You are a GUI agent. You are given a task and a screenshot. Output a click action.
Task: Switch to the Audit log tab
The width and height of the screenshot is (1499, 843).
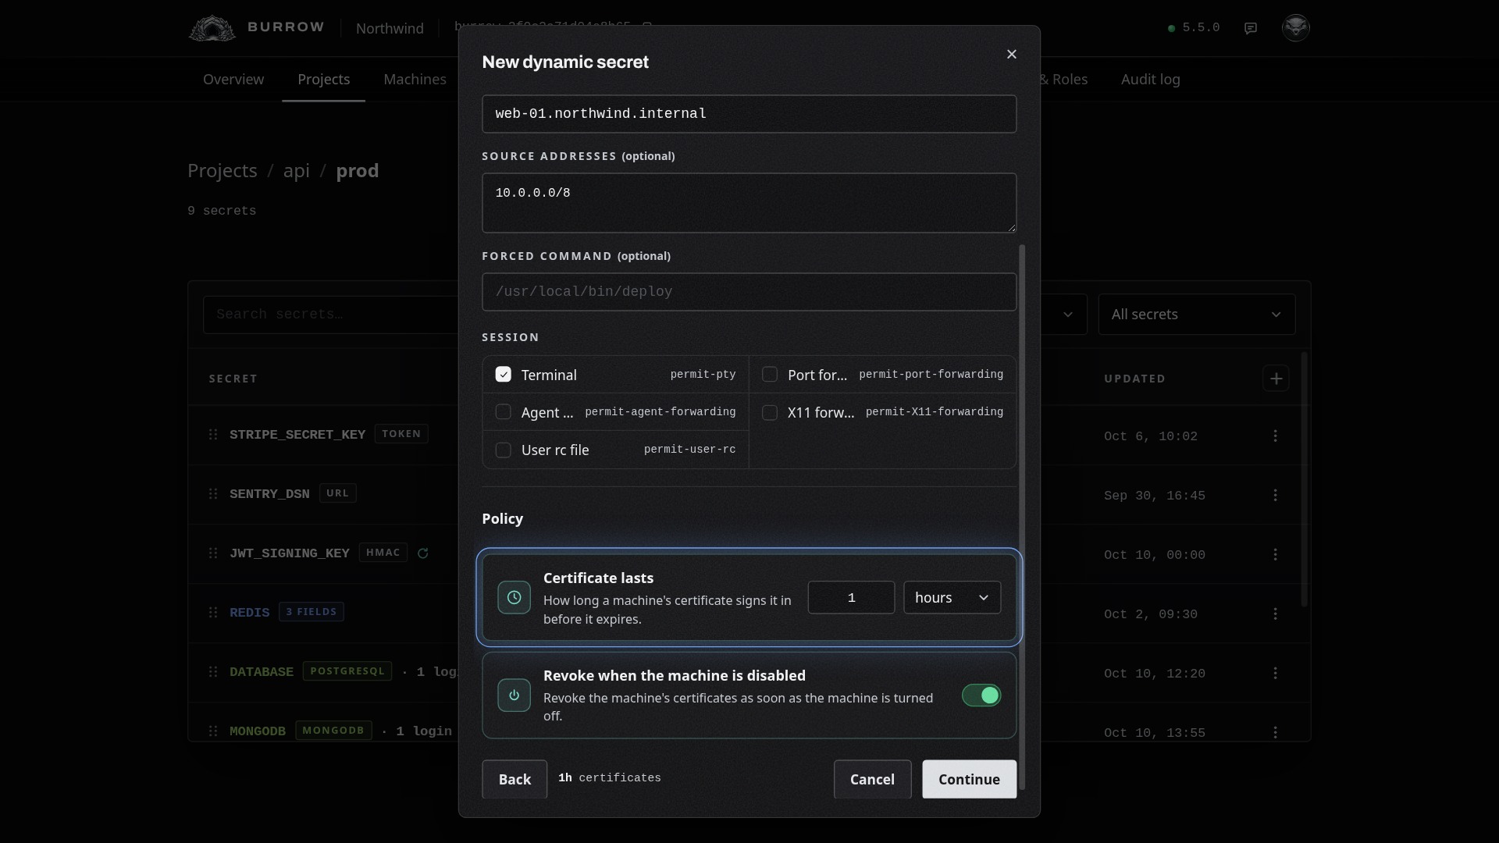[x=1151, y=80]
